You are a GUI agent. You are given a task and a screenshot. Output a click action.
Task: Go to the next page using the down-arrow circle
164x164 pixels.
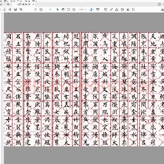[x=41, y=9]
